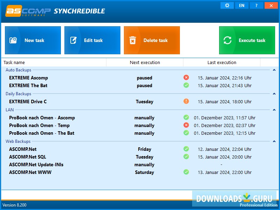Click the Delete task trash icon
This screenshot has width=280, height=210.
(133, 40)
